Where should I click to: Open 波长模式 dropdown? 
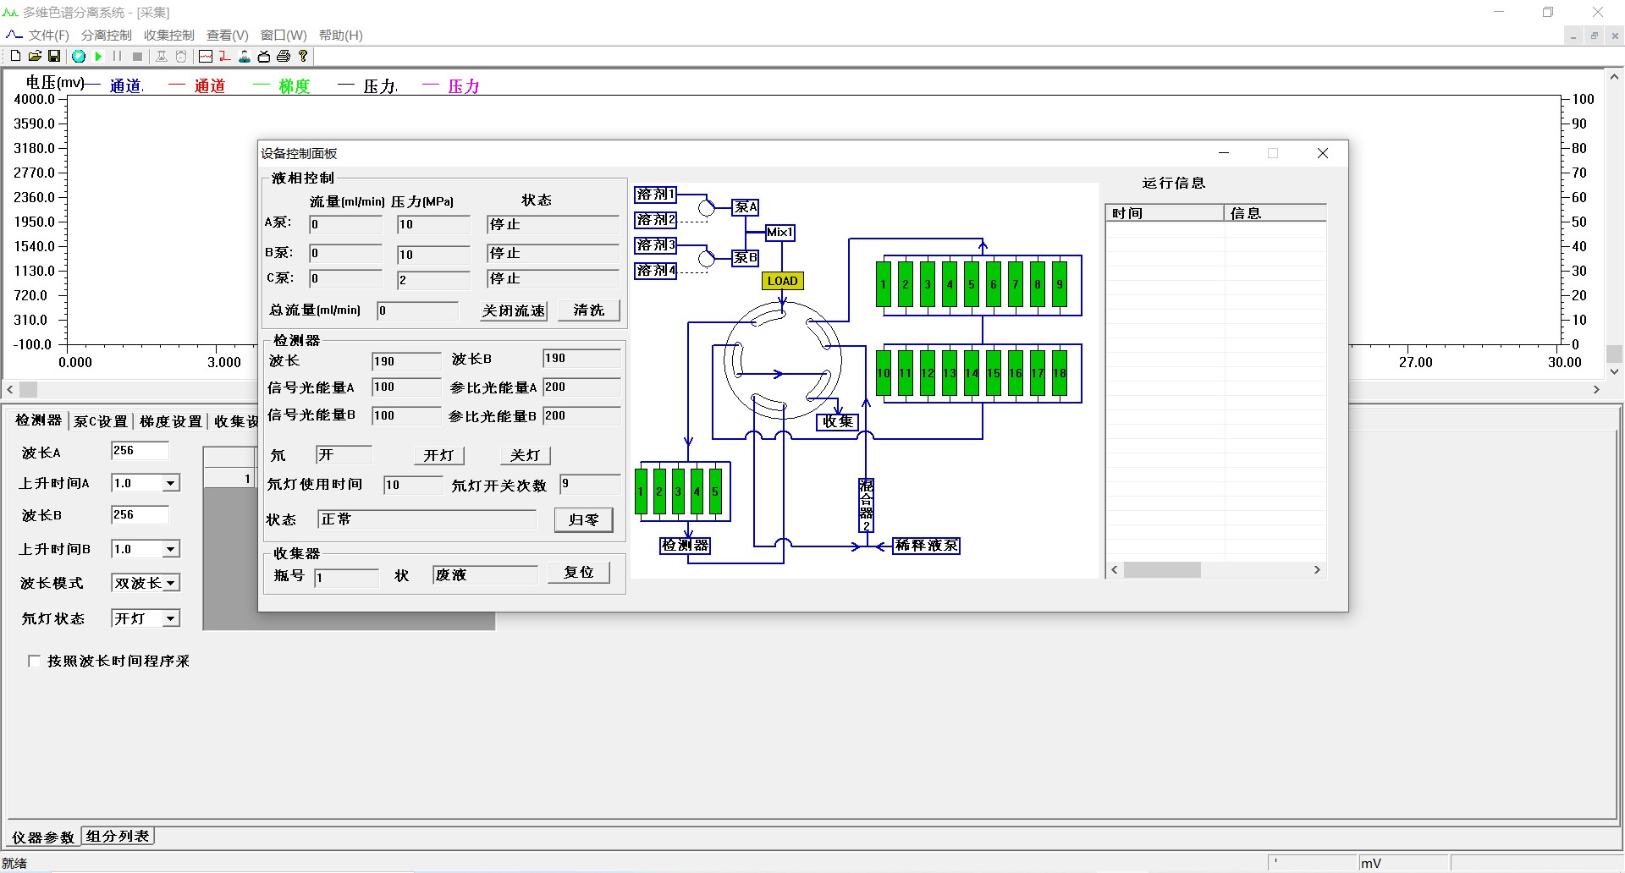click(171, 583)
